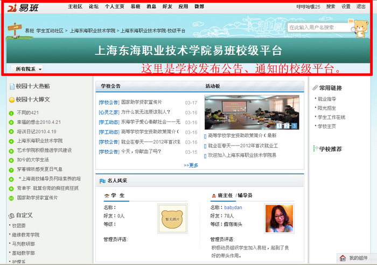Open blog post 如今的大学生活
The height and width of the screenshot is (265, 377).
(x=33, y=160)
